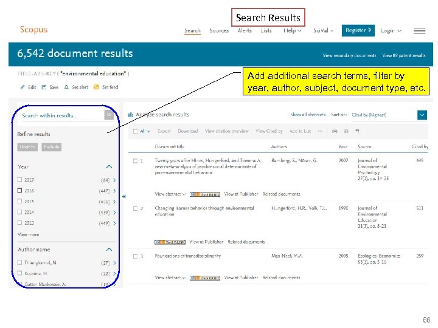Image resolution: width=438 pixels, height=328 pixels.
Task: Click full text icon for Hungerford result
Action: (170, 242)
